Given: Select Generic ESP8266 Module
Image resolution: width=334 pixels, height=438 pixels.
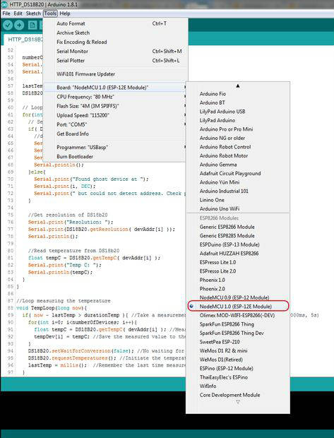Looking at the screenshot, I should 238,227.
